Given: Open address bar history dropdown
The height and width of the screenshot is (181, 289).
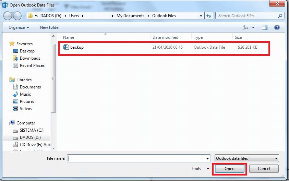Looking at the screenshot, I should click(201, 16).
